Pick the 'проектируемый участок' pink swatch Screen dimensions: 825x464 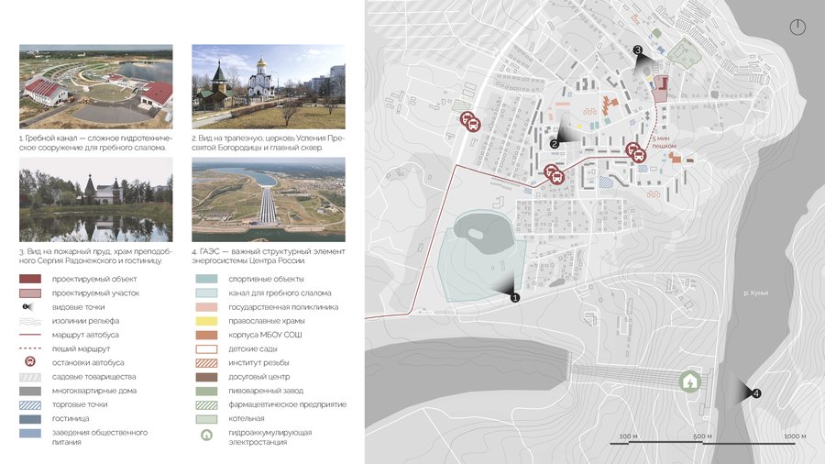[x=30, y=293]
